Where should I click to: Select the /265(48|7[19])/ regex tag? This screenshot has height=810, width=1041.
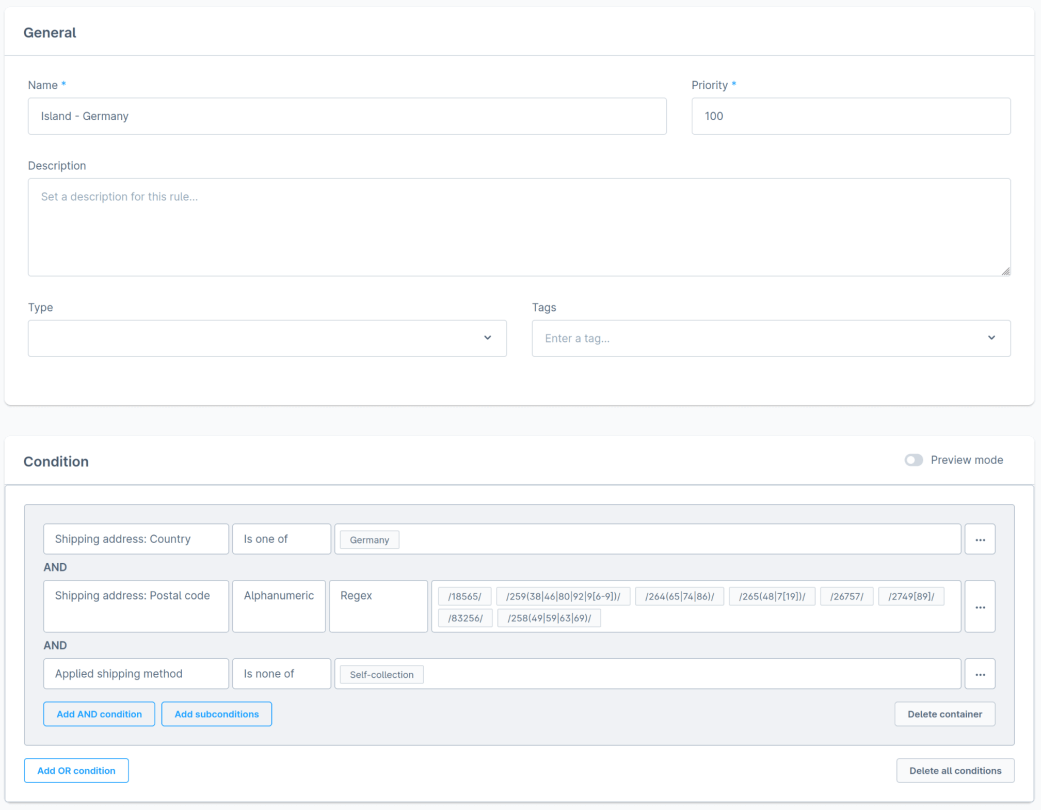pyautogui.click(x=772, y=596)
